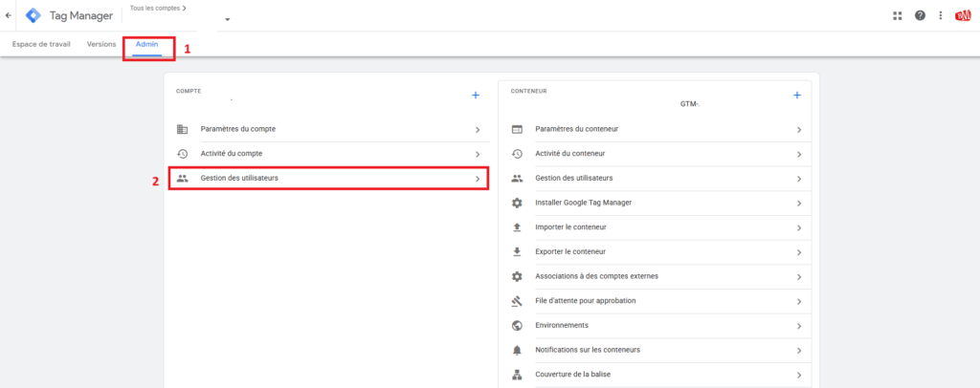The height and width of the screenshot is (388, 980).
Task: Click the container settings window icon
Action: click(x=517, y=130)
